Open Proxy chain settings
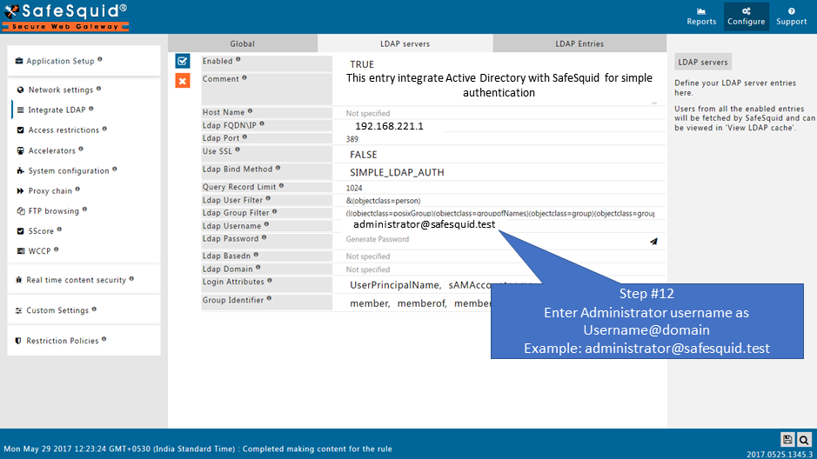 [x=50, y=190]
